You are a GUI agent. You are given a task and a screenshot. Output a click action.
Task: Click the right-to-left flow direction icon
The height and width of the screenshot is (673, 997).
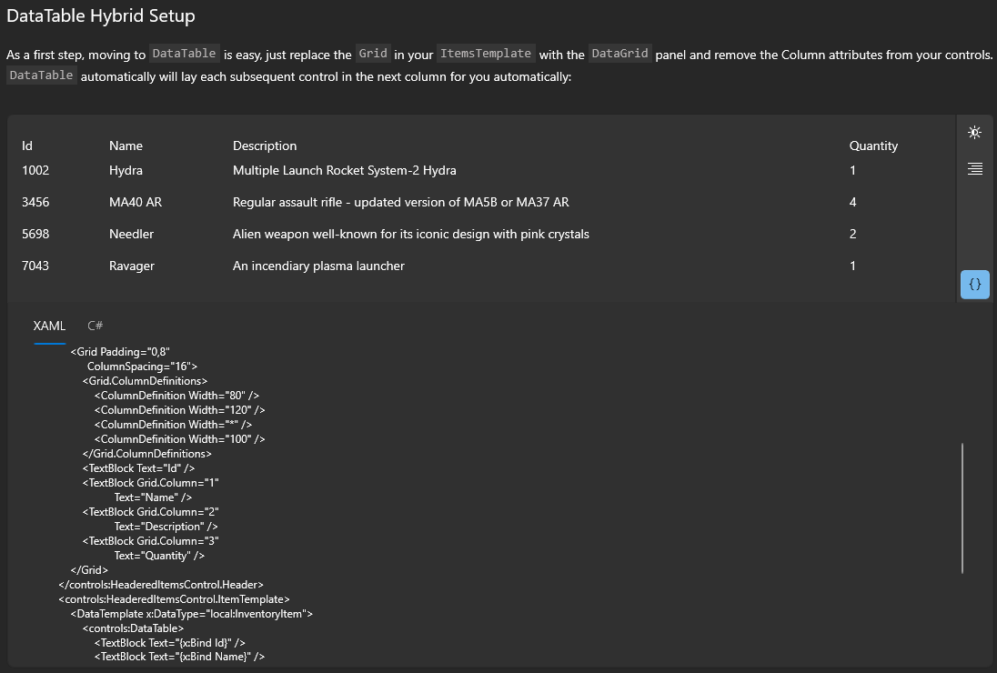tap(974, 169)
